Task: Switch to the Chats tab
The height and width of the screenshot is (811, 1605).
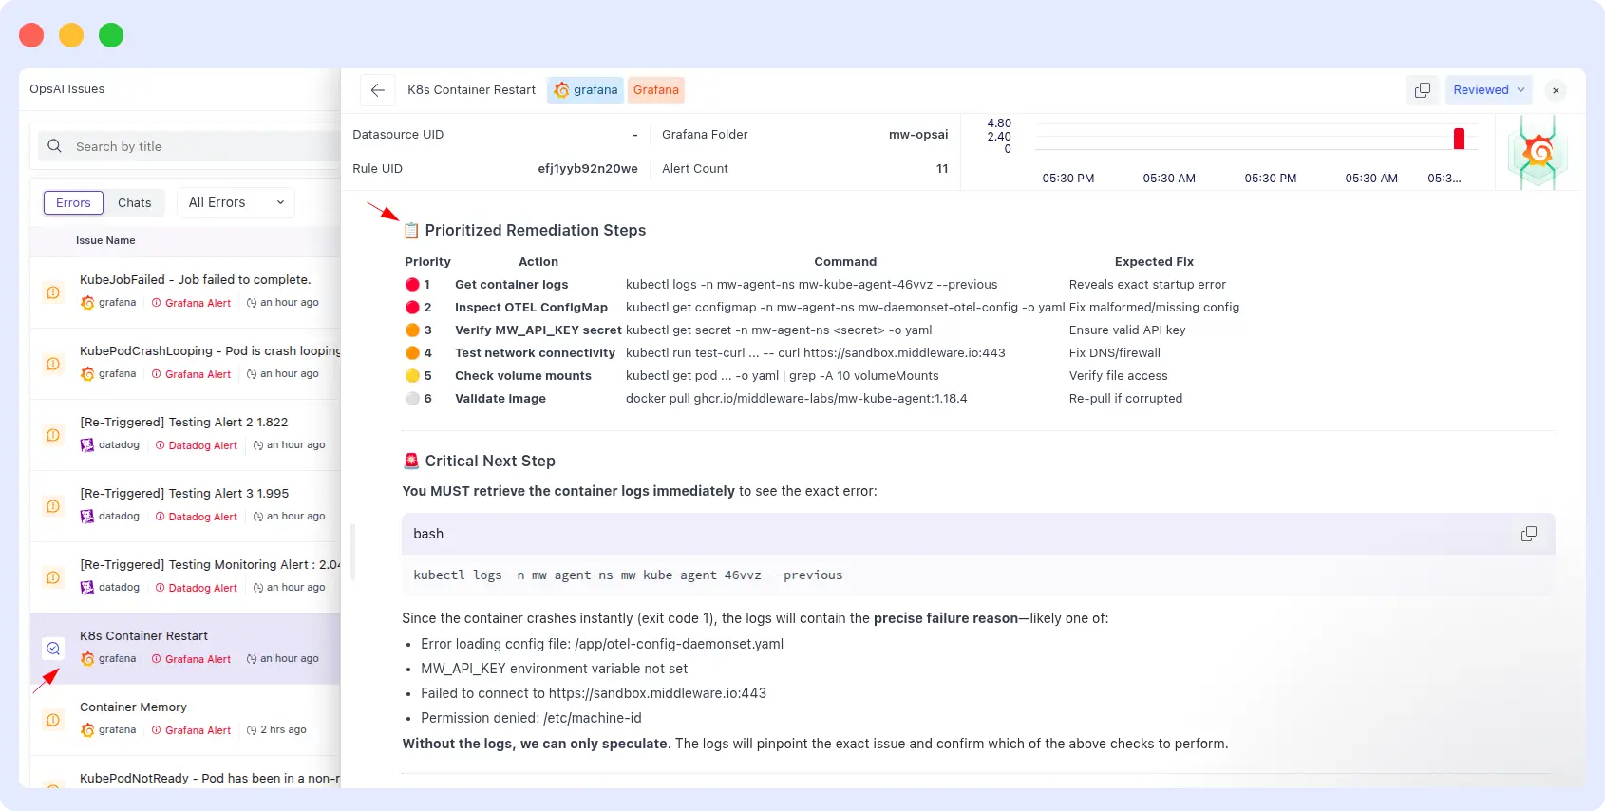Action: pyautogui.click(x=135, y=202)
